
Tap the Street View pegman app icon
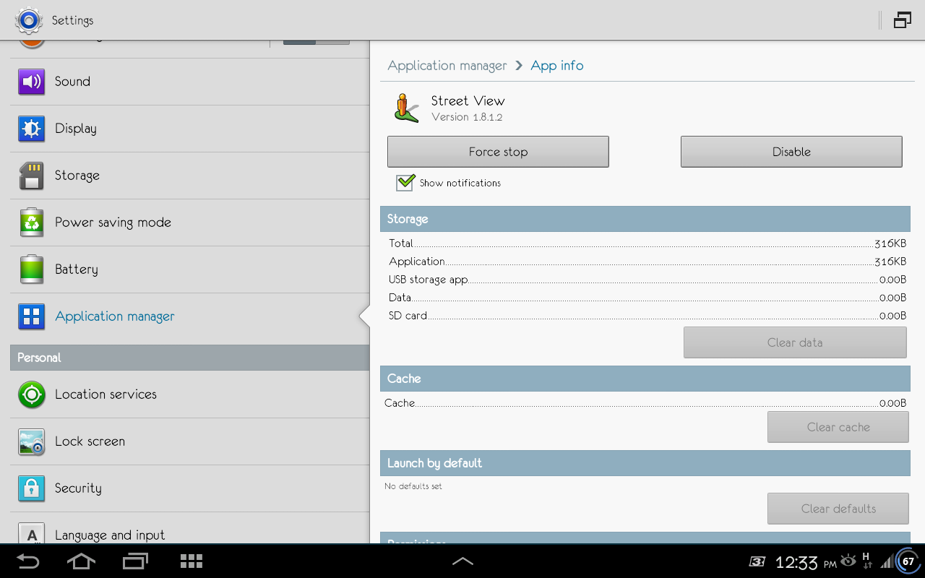click(407, 108)
